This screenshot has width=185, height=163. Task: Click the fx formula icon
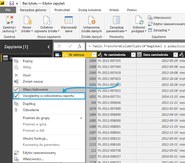point(80,46)
